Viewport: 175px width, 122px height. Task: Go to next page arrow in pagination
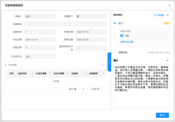87,89
